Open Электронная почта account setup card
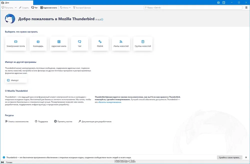Viewport: 250px width, 164px height. [x=15, y=44]
